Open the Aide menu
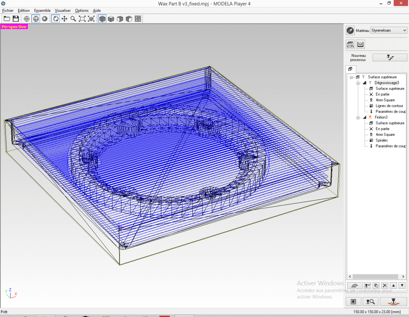Image resolution: width=409 pixels, height=317 pixels. tap(97, 11)
